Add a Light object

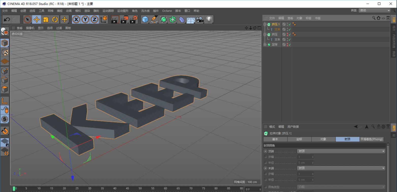[209, 20]
